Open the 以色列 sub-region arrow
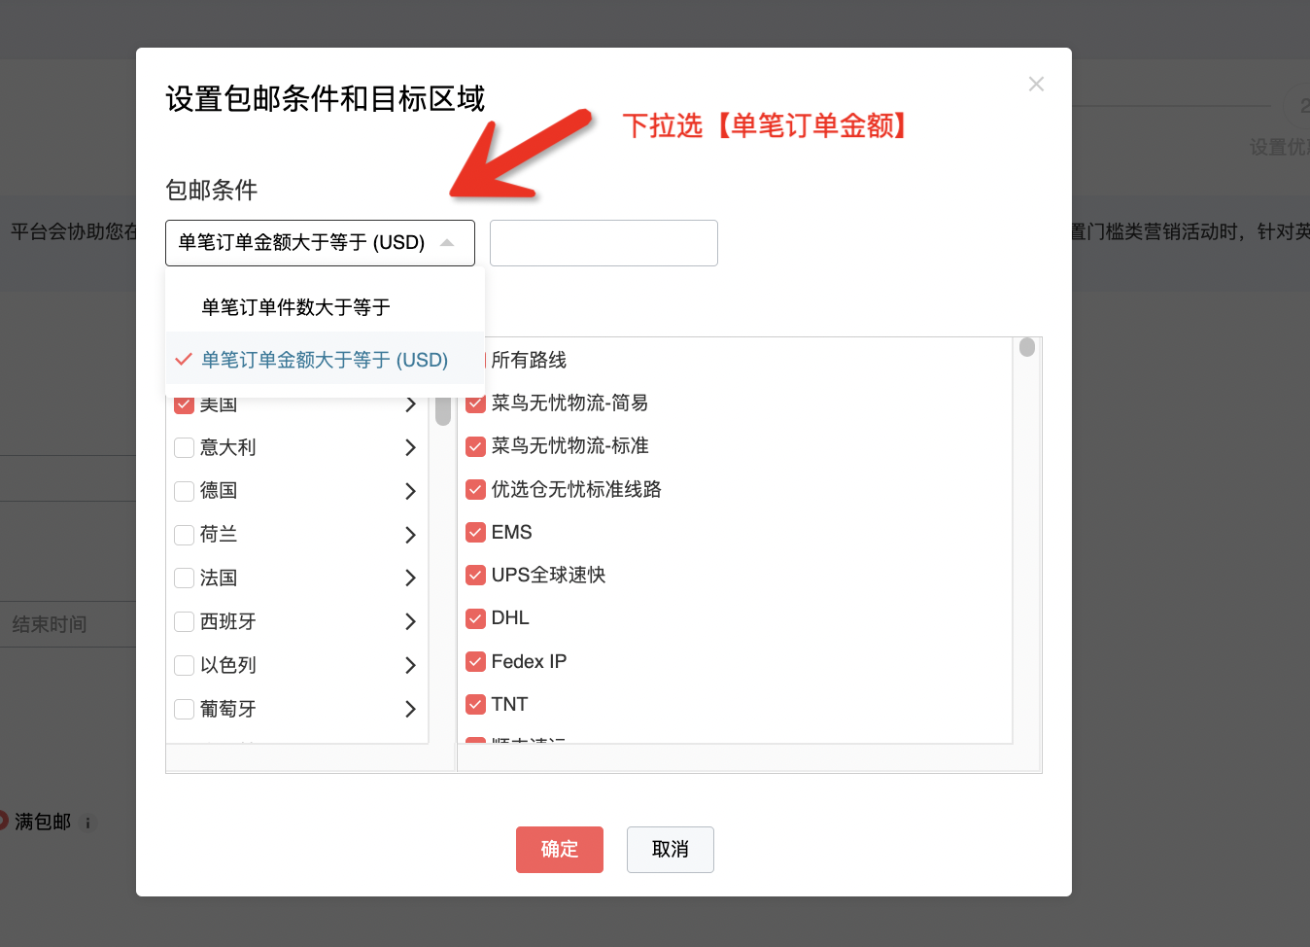Screen dimensions: 1310x947 coord(410,665)
